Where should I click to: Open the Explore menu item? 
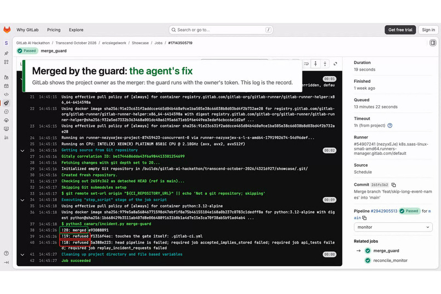click(76, 30)
